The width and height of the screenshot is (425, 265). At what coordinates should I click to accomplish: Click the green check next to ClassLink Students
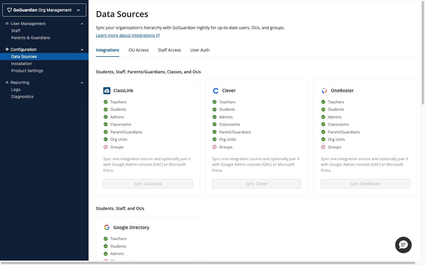point(106,109)
